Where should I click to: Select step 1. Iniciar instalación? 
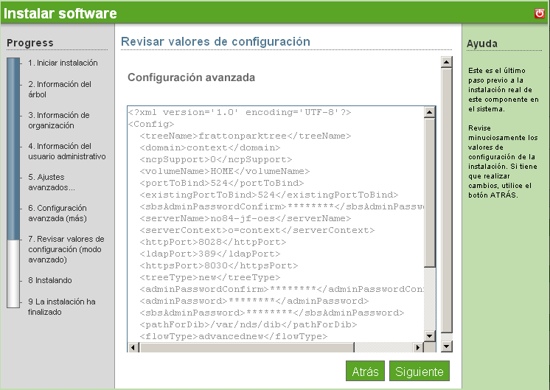[x=63, y=63]
